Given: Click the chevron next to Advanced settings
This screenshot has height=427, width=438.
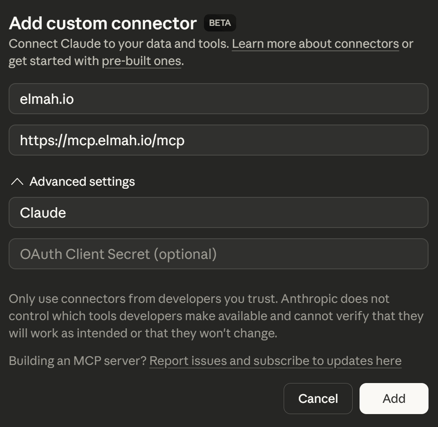Looking at the screenshot, I should 16,181.
